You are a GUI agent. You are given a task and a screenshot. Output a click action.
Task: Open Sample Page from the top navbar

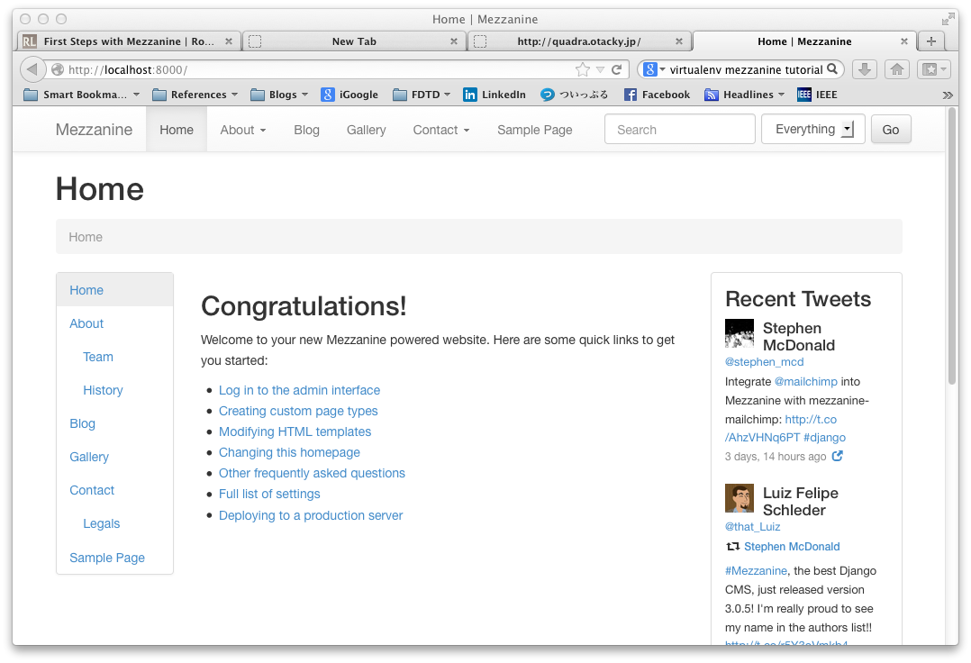tap(534, 130)
